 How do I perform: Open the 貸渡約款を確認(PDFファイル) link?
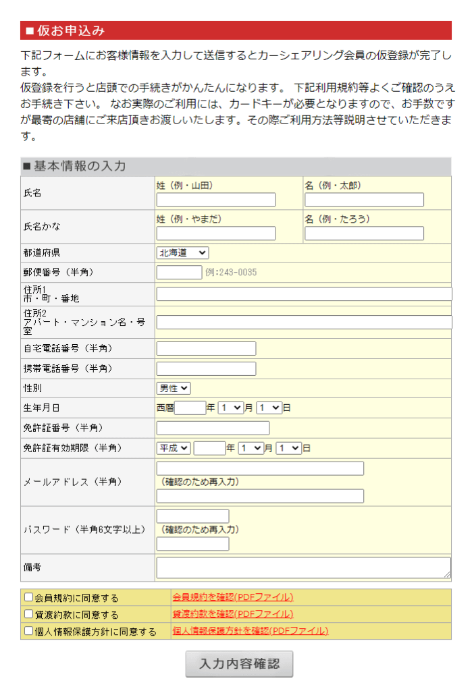[x=233, y=614]
